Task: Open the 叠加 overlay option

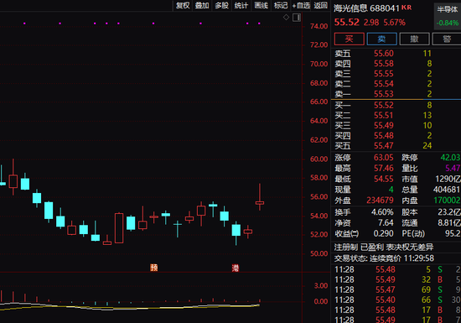Action: (x=202, y=5)
